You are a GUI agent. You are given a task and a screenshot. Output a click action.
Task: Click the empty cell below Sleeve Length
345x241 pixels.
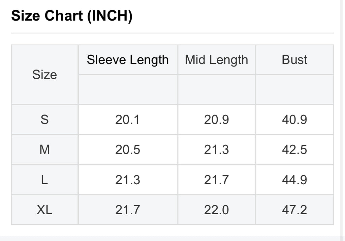(x=128, y=90)
